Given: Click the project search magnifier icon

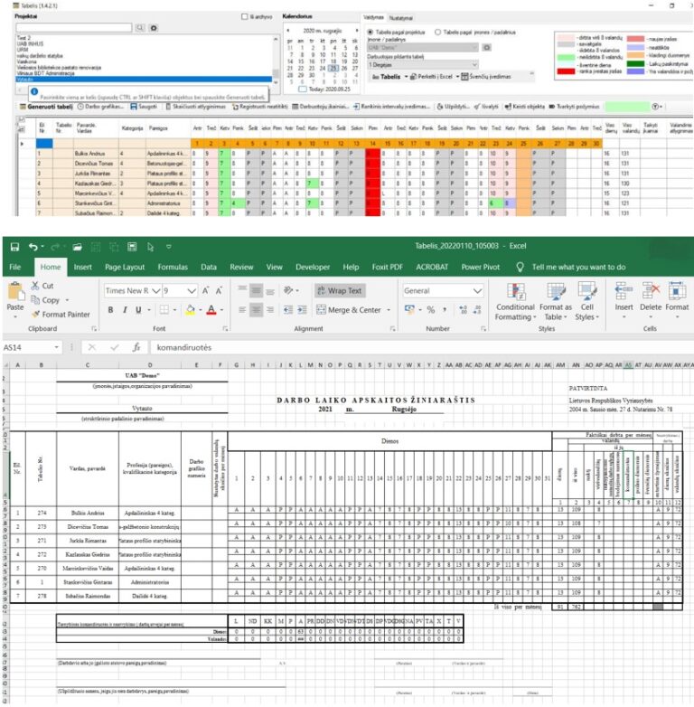Looking at the screenshot, I should tap(141, 28).
